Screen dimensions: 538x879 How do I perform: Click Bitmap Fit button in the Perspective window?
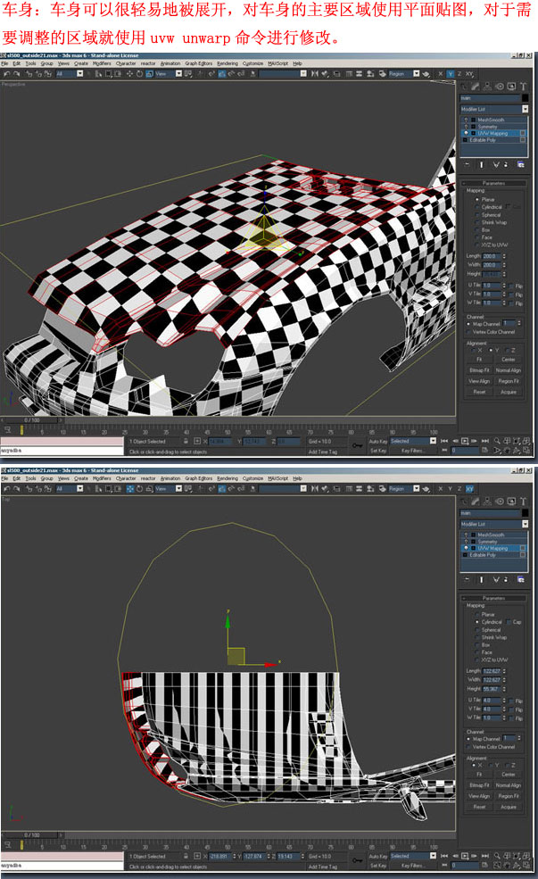[479, 370]
